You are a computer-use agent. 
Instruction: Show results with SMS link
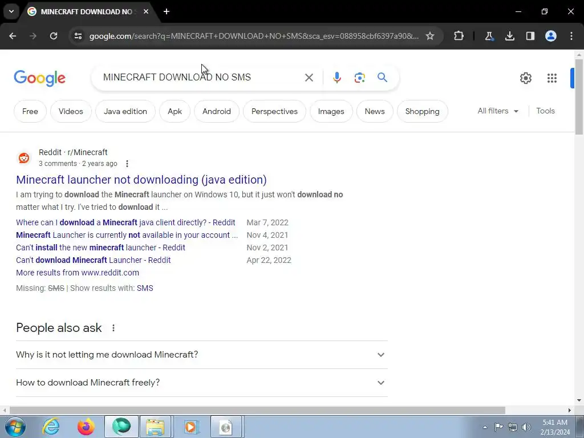click(145, 288)
